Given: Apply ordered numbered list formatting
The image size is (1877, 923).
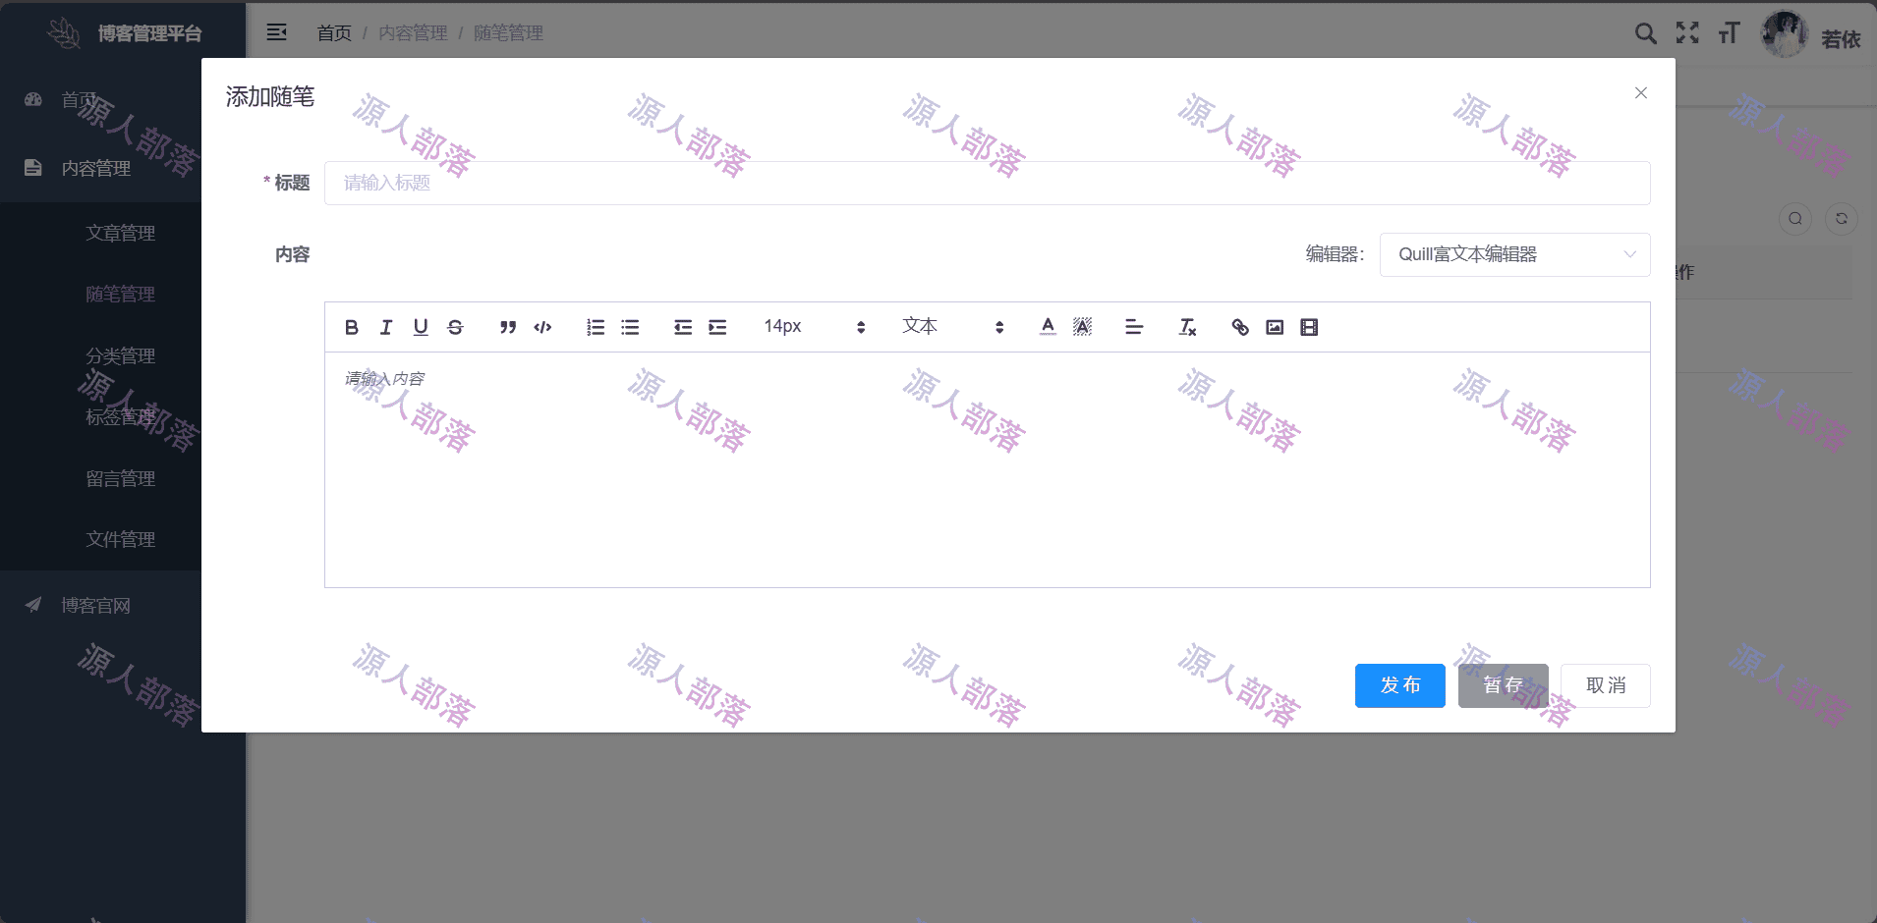Looking at the screenshot, I should tap(596, 327).
